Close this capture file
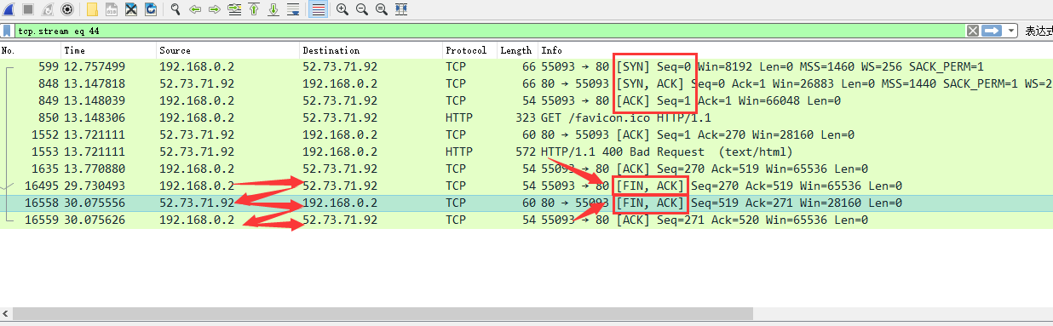Screen dimensions: 1053x326 tap(131, 9)
